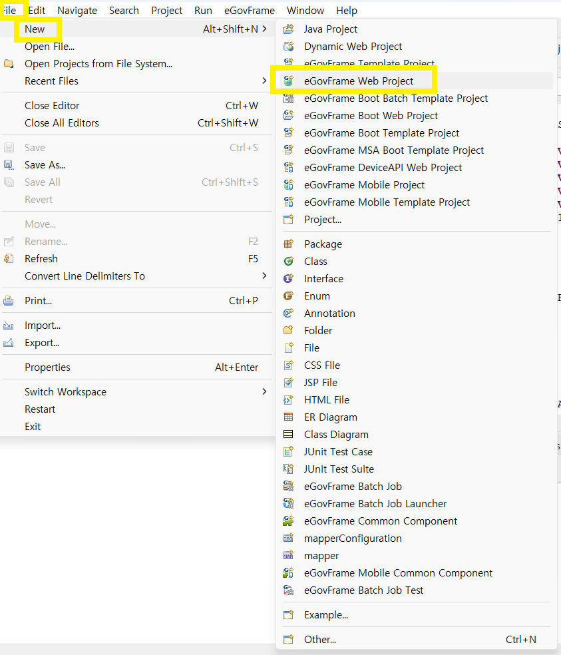Expand the Switch Workspace submenu
The width and height of the screenshot is (561, 655).
pyautogui.click(x=264, y=391)
